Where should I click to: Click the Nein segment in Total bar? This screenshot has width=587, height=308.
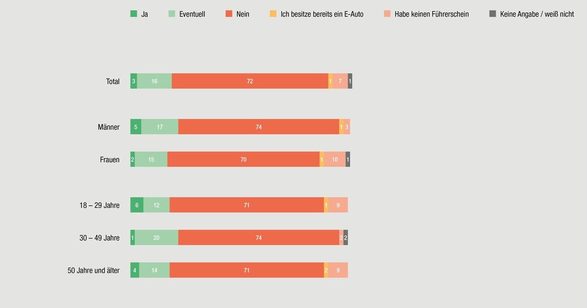[x=250, y=81]
